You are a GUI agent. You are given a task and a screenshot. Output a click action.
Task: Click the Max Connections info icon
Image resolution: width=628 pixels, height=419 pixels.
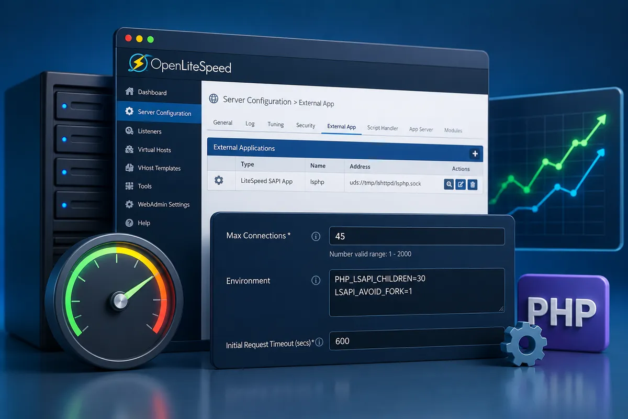(x=316, y=236)
